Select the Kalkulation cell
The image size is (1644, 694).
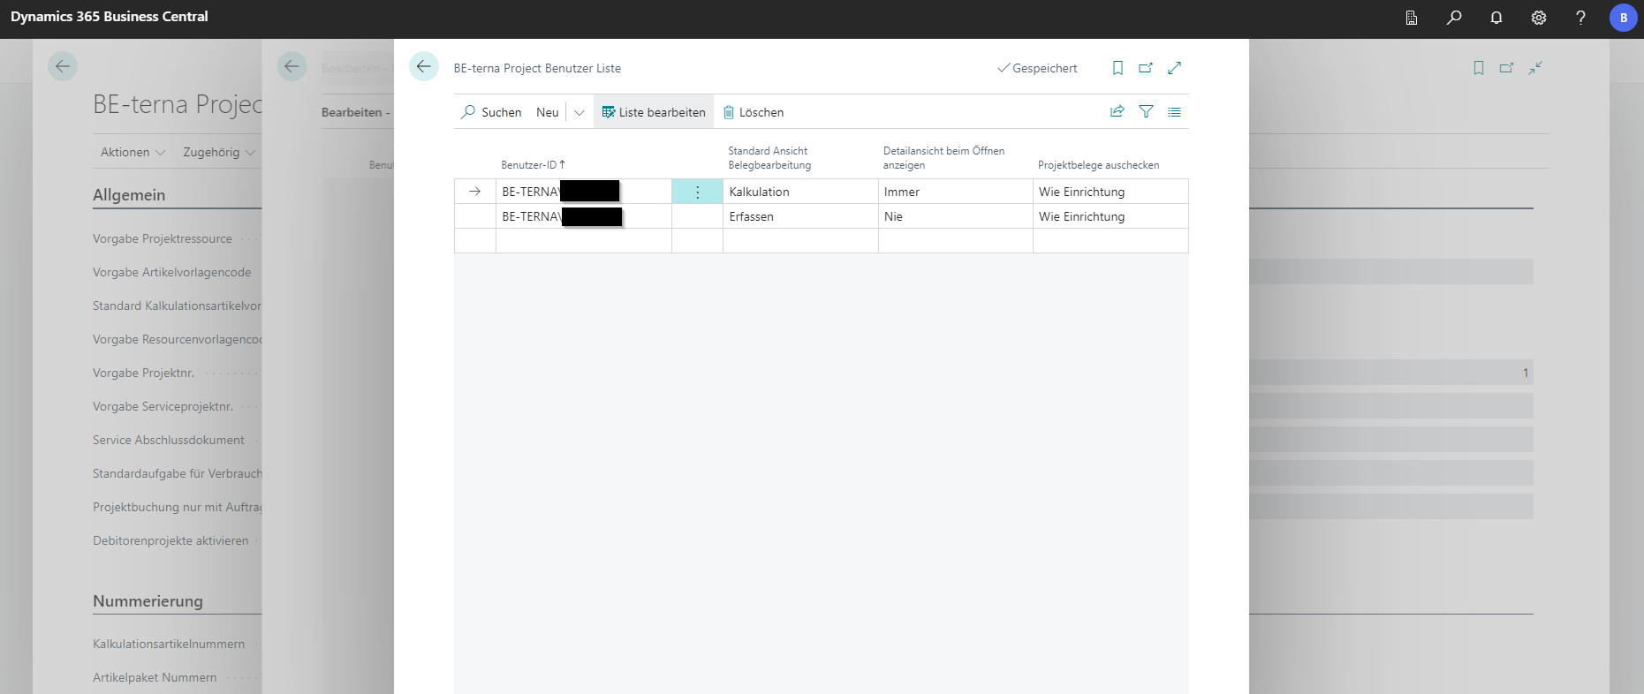[800, 192]
